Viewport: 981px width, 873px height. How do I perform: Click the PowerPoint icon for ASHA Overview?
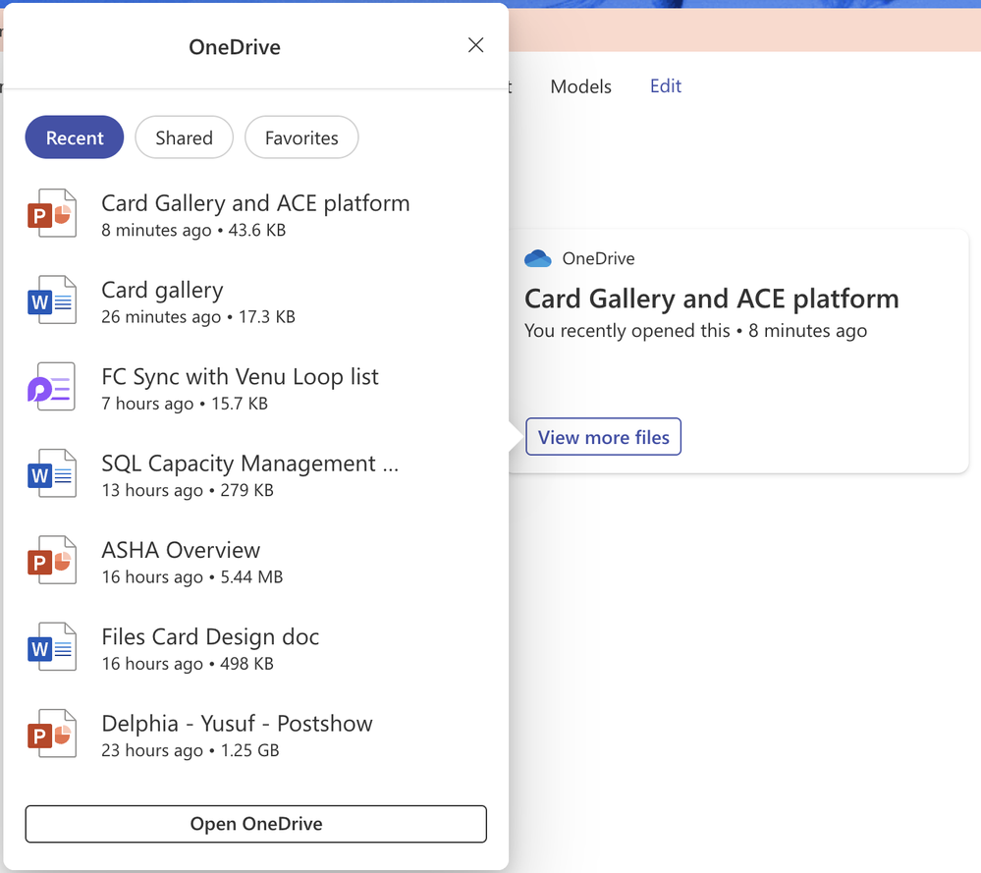52,560
